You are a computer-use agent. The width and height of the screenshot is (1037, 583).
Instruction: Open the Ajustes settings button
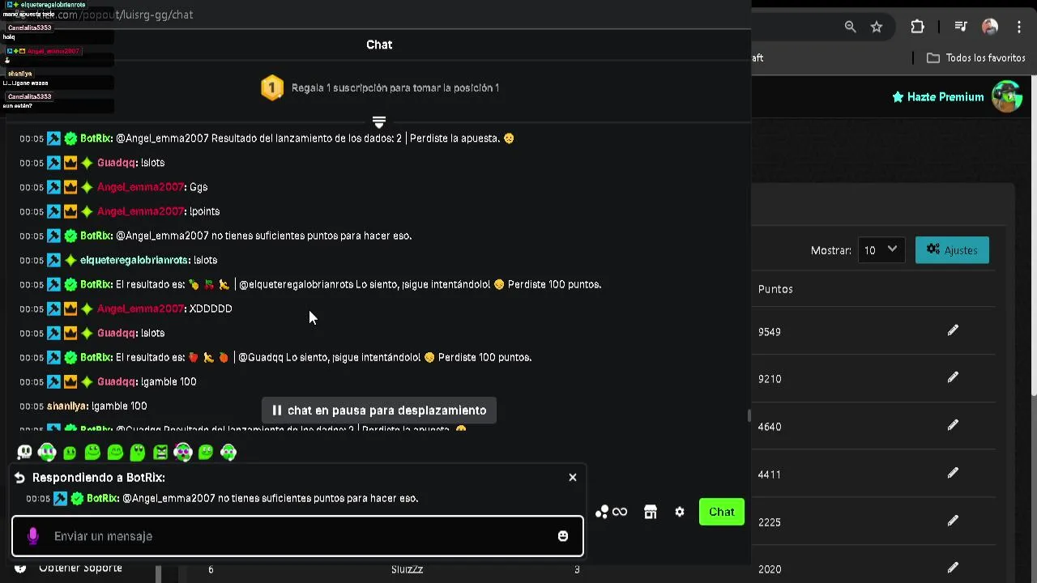pyautogui.click(x=952, y=250)
